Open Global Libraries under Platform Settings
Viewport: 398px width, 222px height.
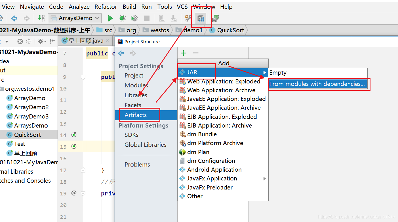pos(146,145)
